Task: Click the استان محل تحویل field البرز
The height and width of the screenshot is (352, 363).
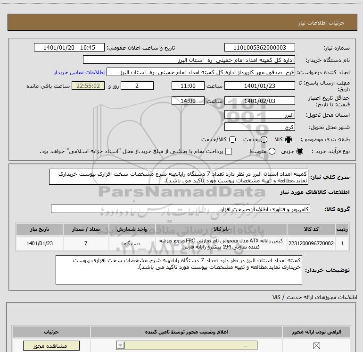Action: coord(259,115)
